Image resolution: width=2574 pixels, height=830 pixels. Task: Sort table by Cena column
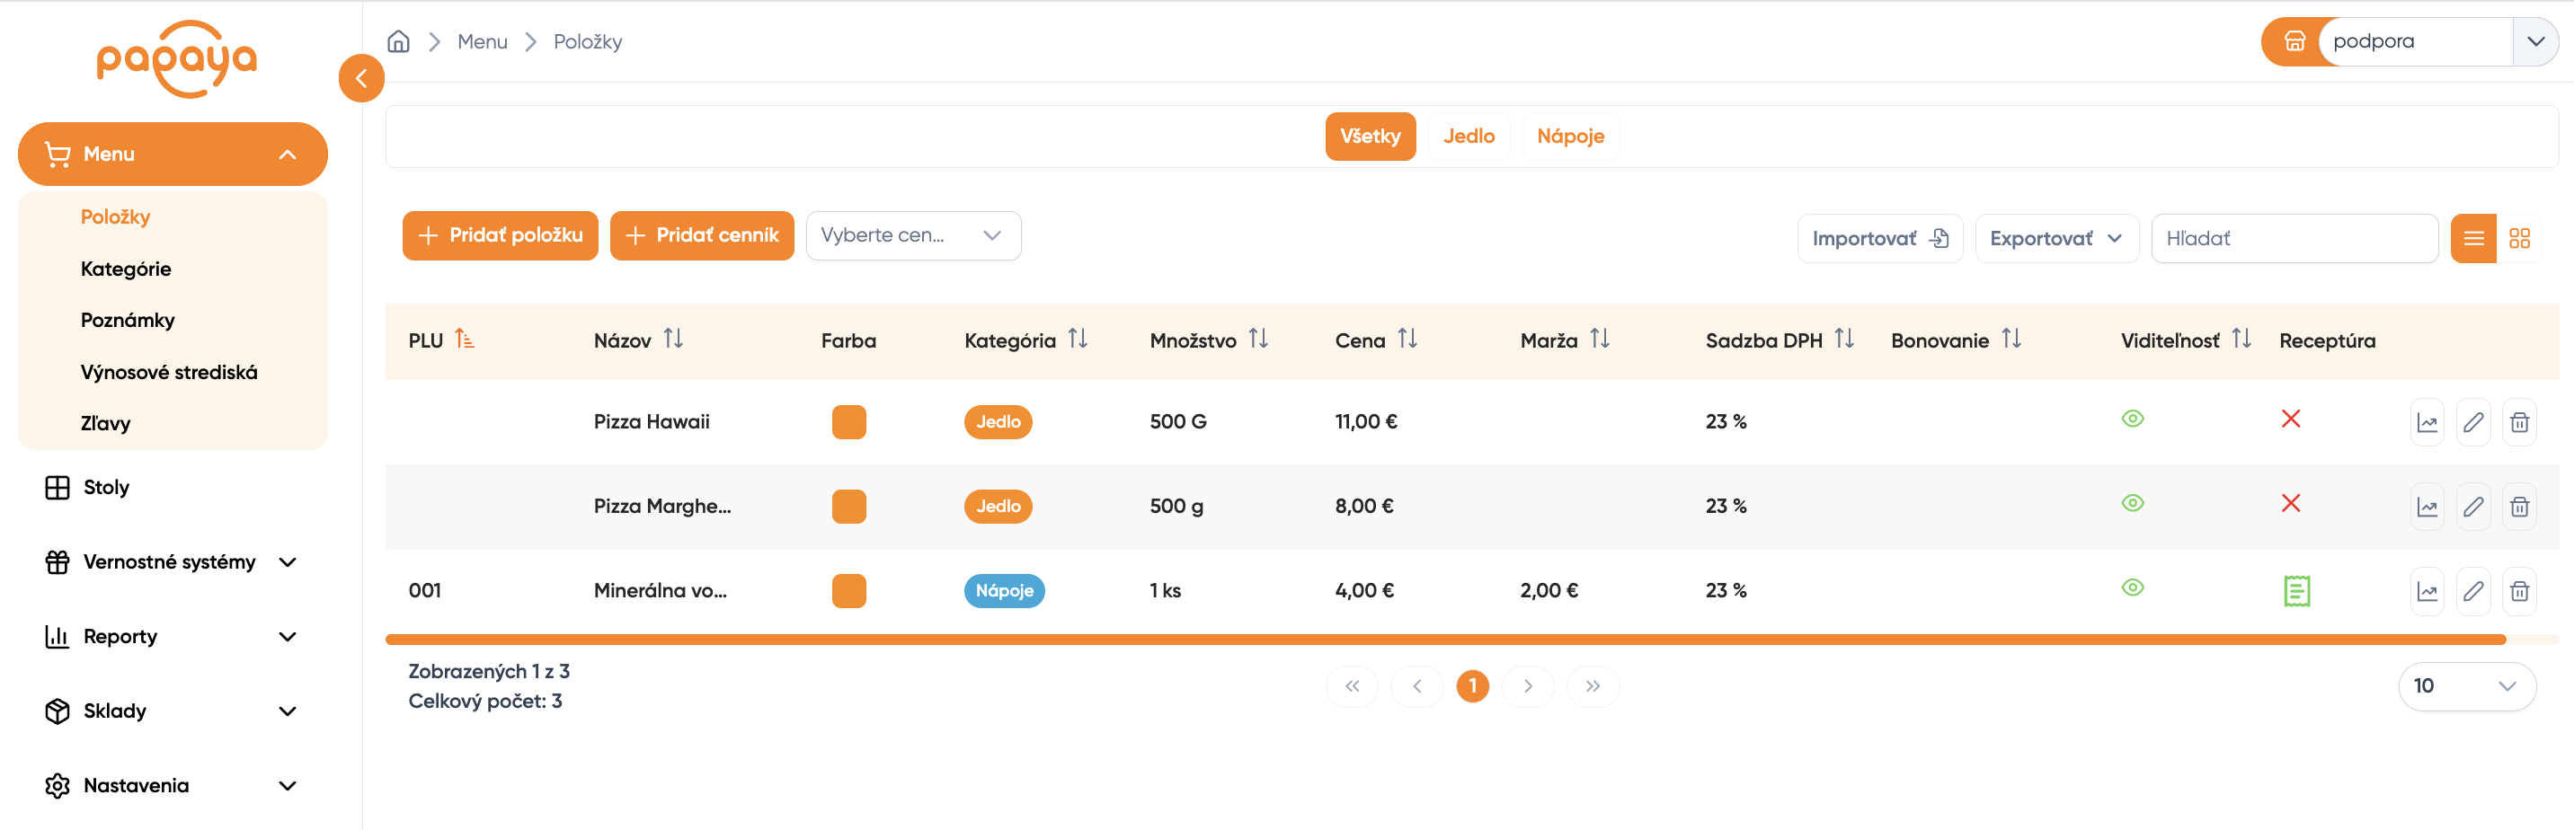pos(1407,339)
